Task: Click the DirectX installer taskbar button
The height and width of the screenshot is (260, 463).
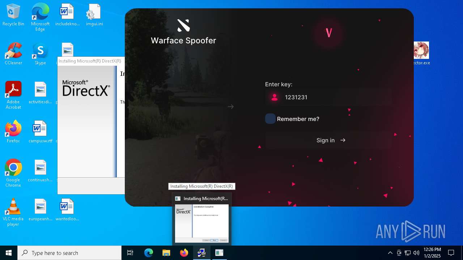Action: click(x=202, y=253)
